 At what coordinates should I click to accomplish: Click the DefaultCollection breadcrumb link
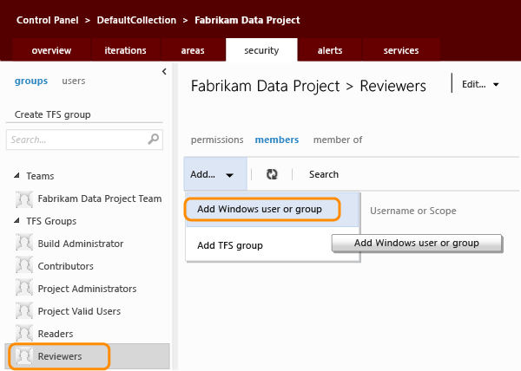(x=136, y=20)
